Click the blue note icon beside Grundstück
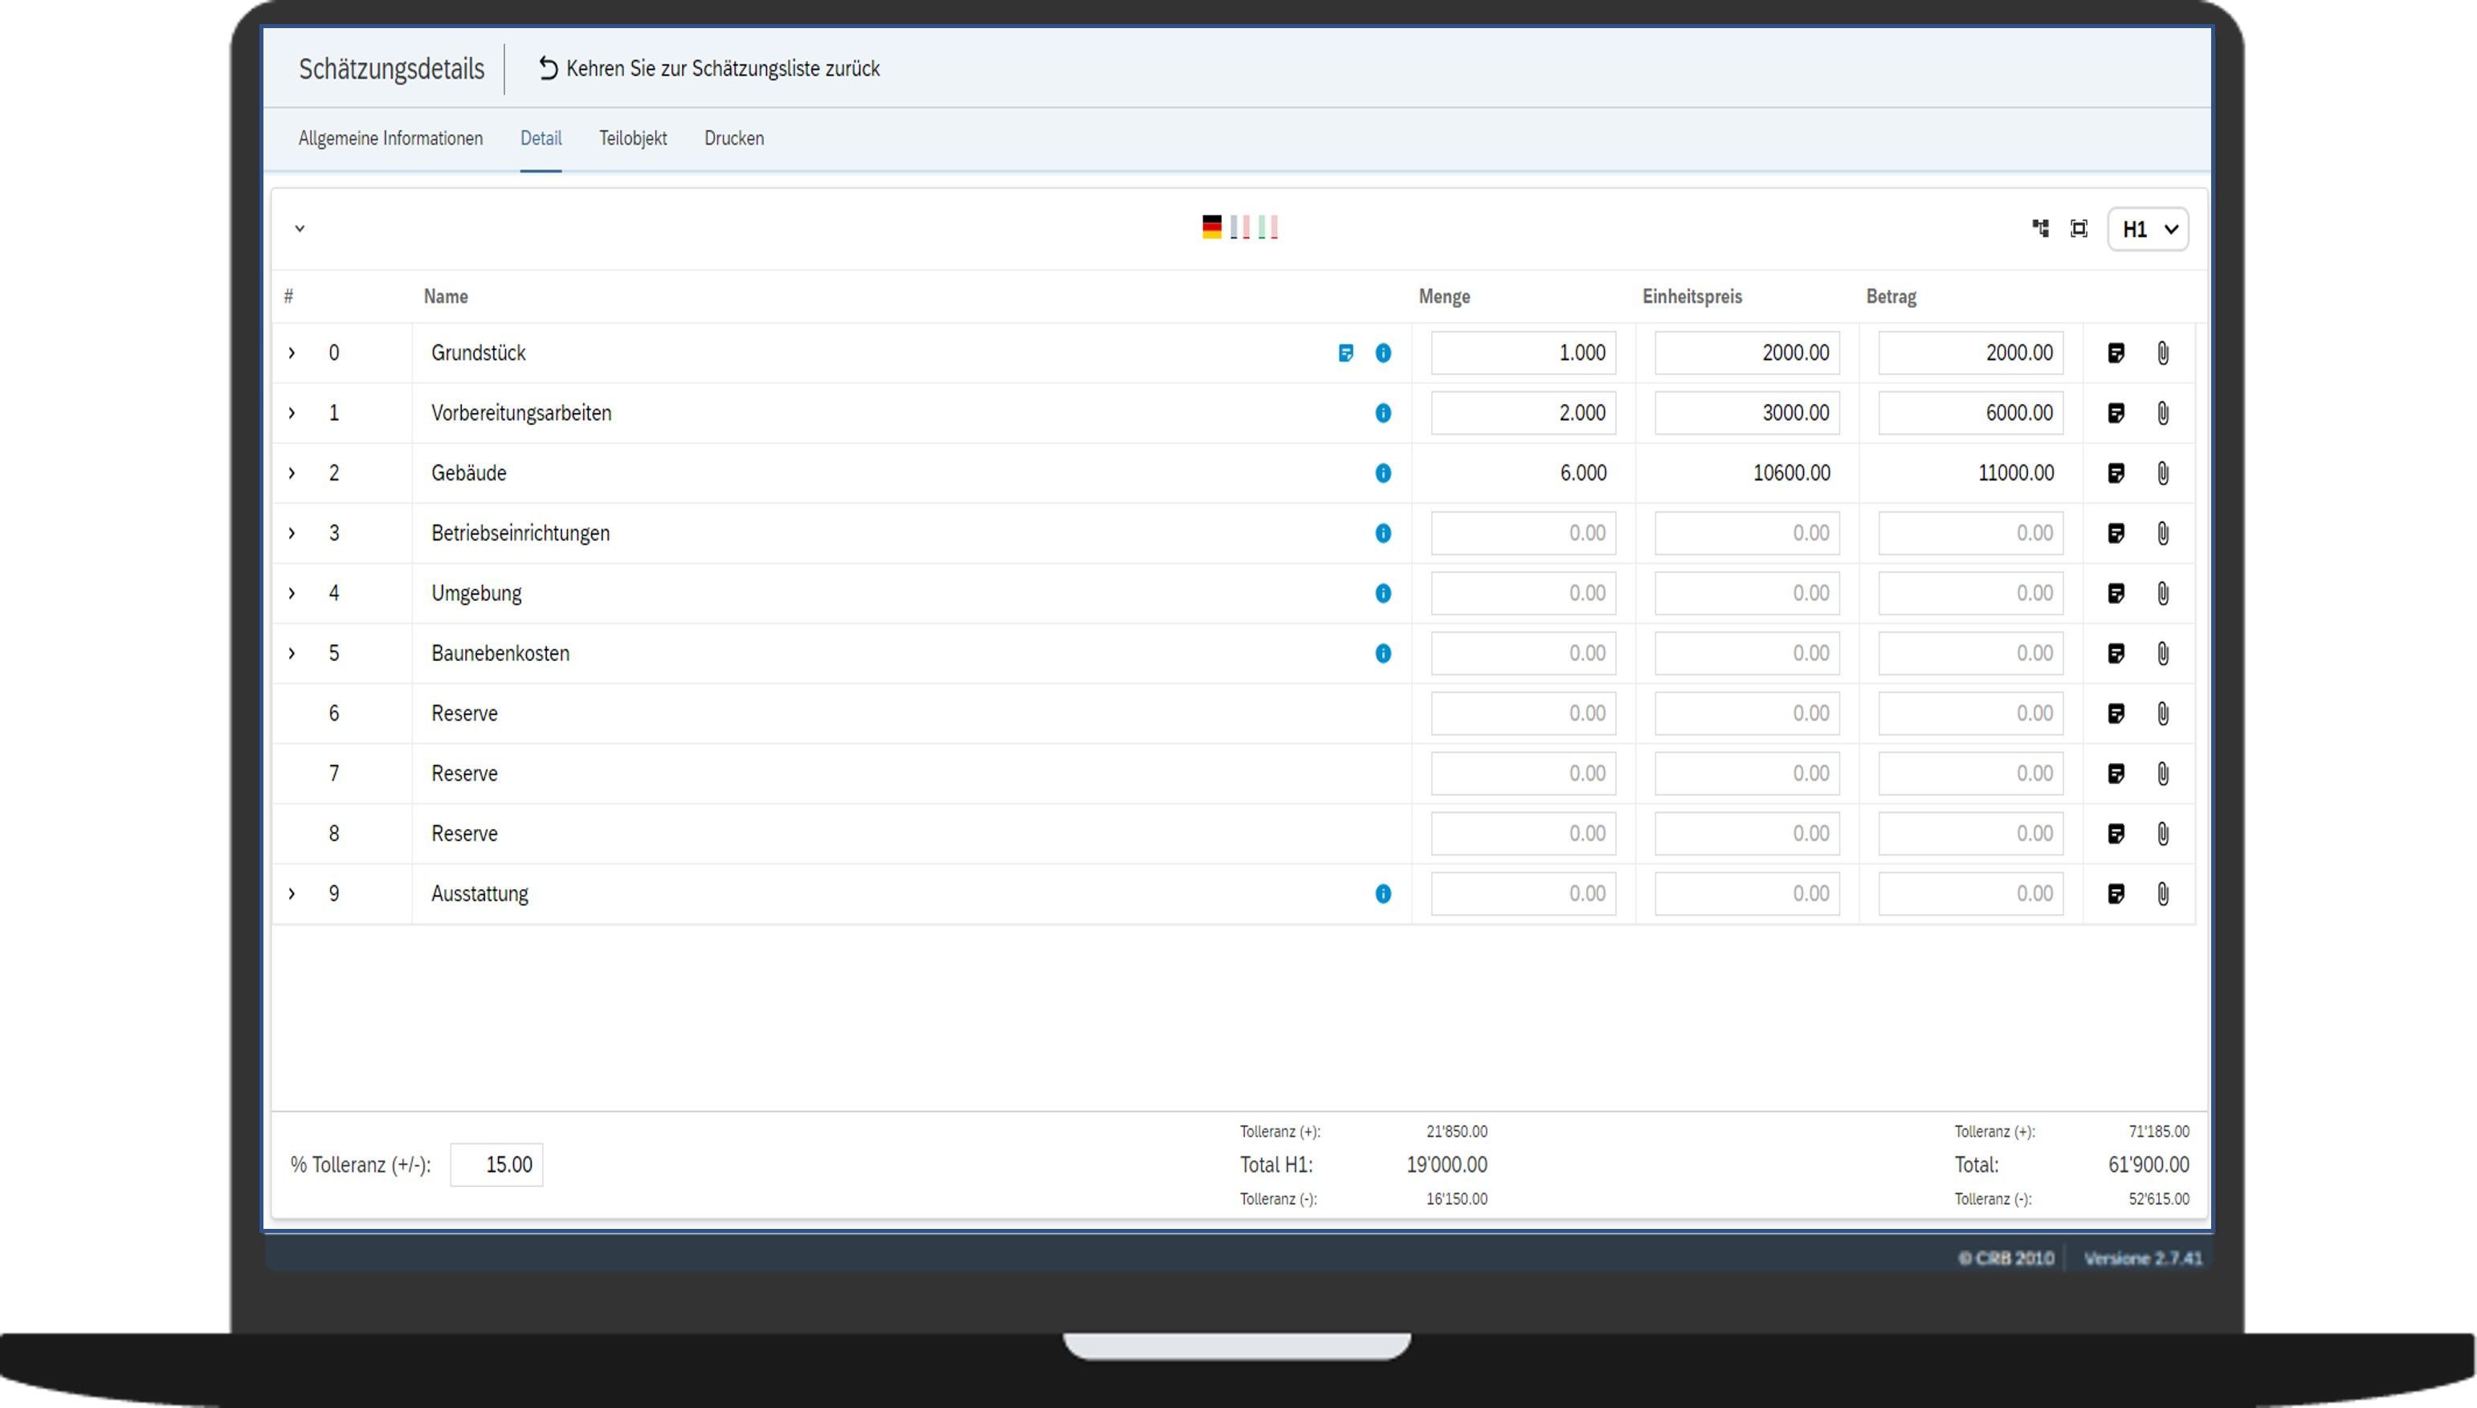 point(1345,353)
